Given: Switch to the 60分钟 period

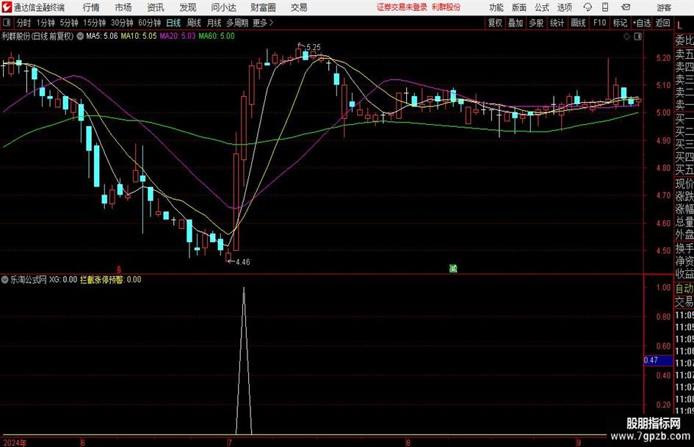Looking at the screenshot, I should [x=150, y=23].
